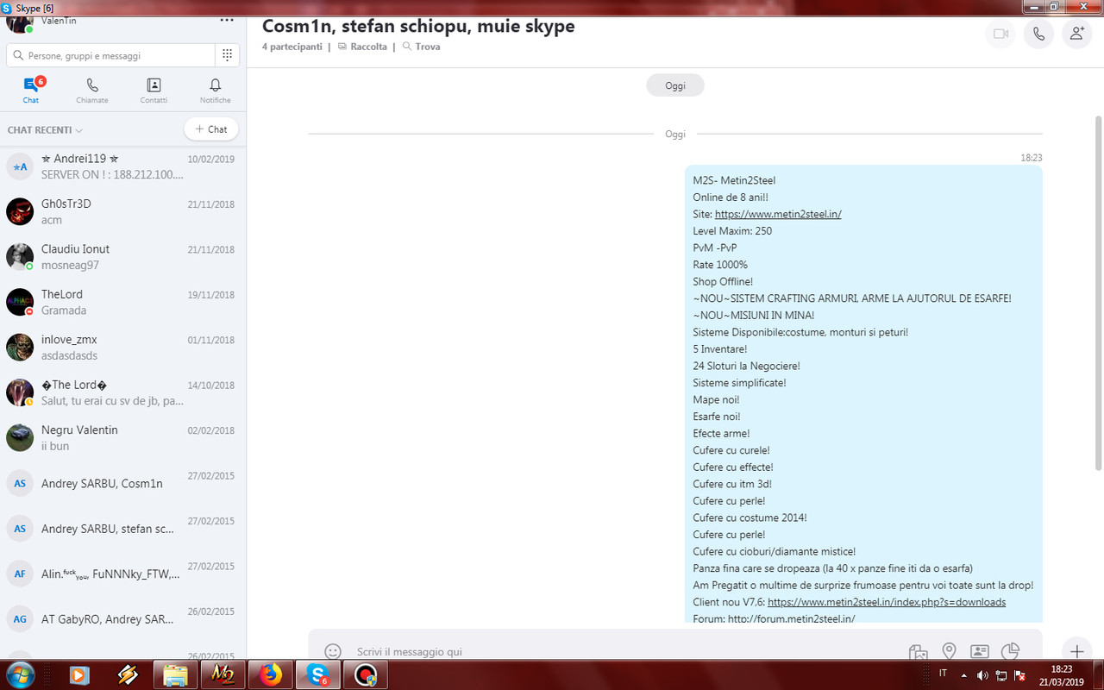Add participants to the group chat
The image size is (1104, 690).
[1077, 34]
